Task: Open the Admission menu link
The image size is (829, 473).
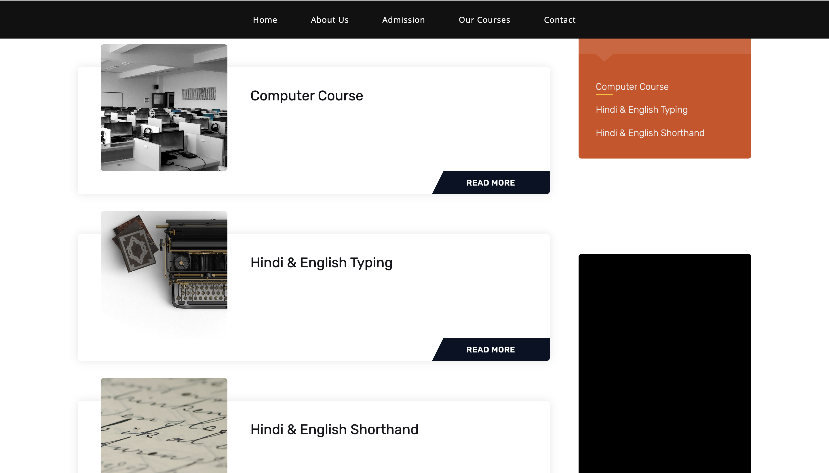Action: pos(403,20)
